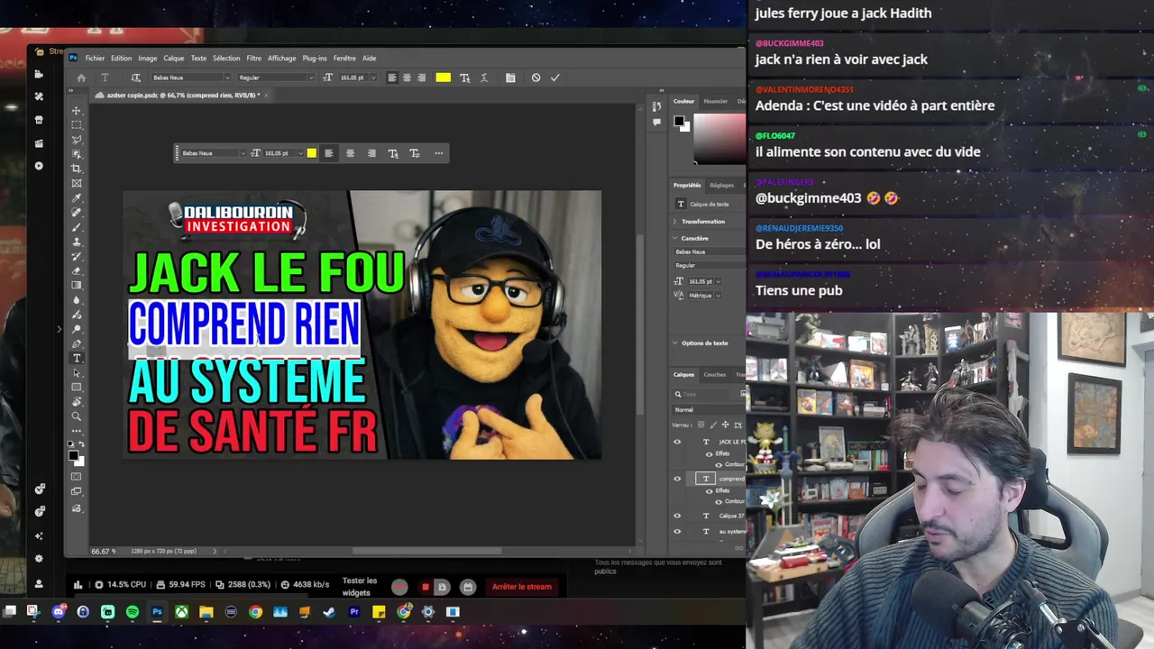Select the Hand tool
The image size is (1154, 649).
pos(77,401)
